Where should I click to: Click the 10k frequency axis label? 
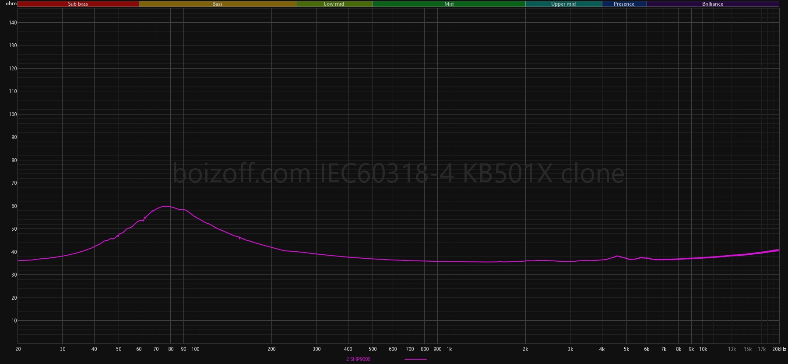(703, 349)
